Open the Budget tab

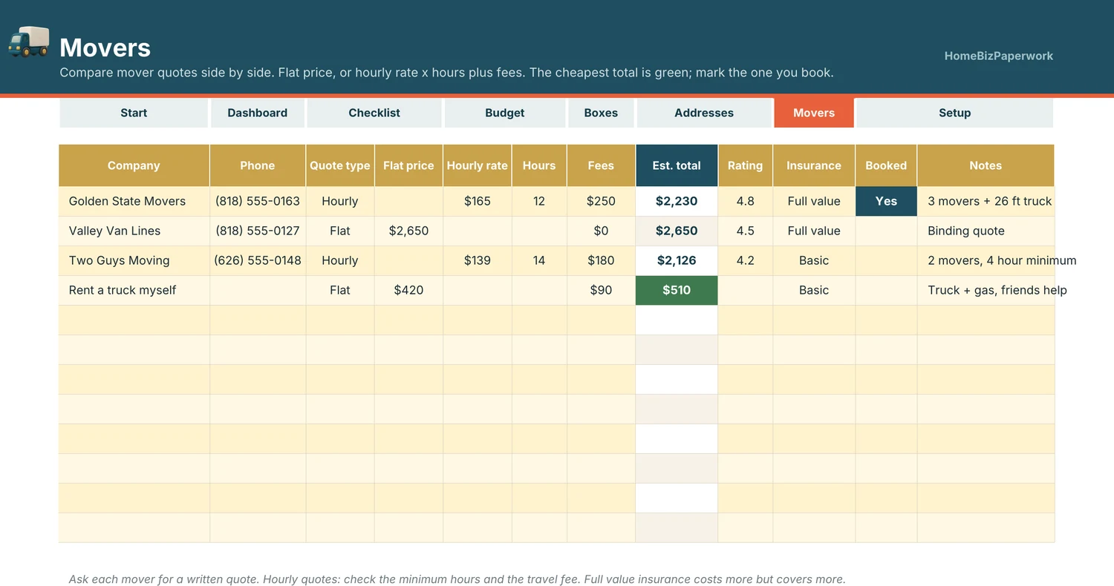tap(505, 113)
